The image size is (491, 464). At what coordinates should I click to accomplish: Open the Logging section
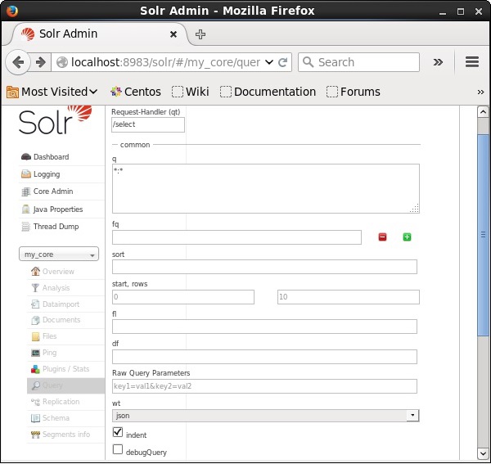click(46, 174)
